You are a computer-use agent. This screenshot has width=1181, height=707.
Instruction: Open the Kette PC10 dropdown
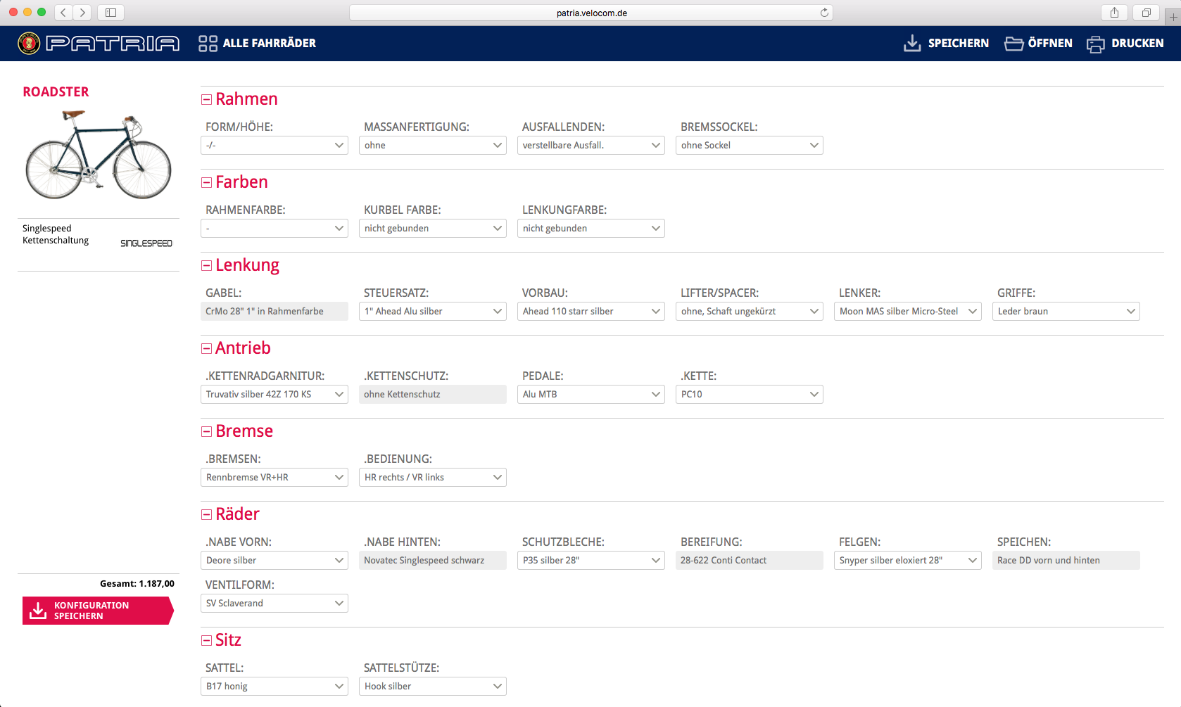750,395
